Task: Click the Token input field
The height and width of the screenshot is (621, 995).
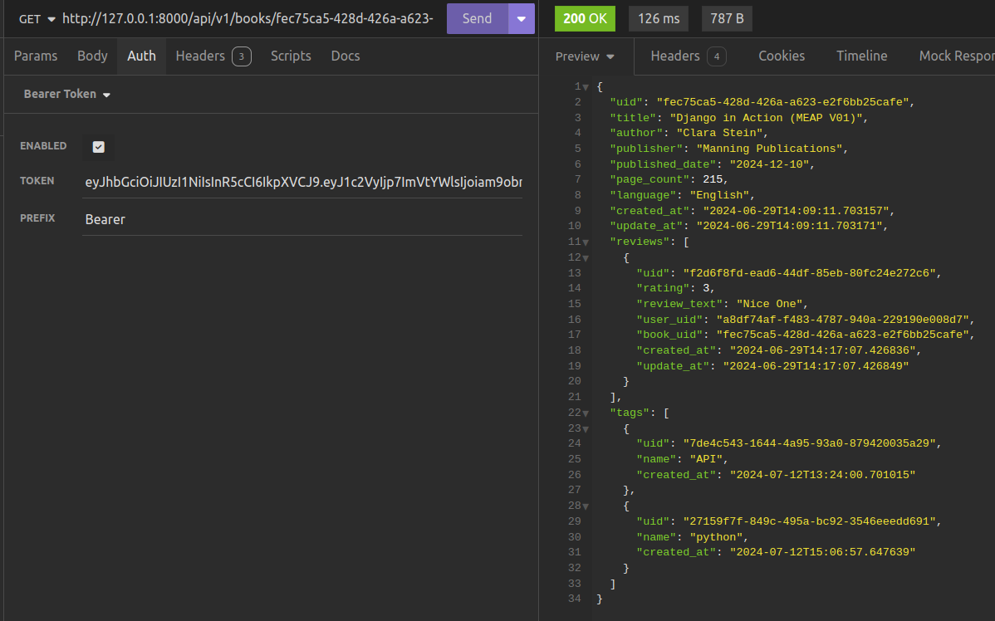Action: (x=303, y=182)
